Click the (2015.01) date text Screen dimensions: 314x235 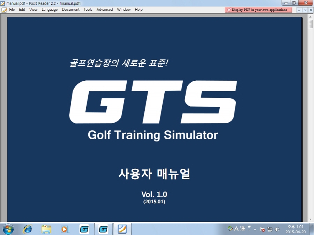tap(154, 202)
